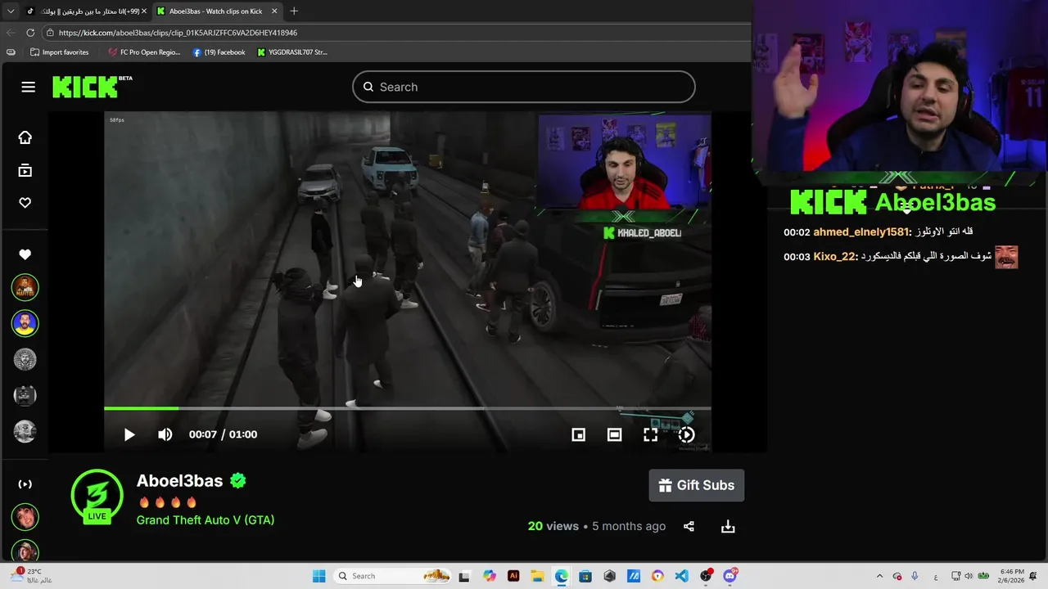
Task: Click the bookmarks bar leftmost icon
Action: [x=11, y=52]
